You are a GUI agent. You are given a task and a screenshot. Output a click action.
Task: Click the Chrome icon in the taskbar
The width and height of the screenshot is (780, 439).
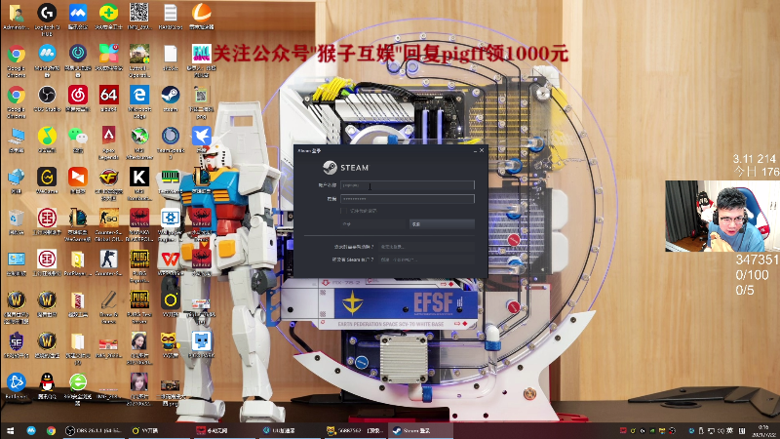pos(51,430)
